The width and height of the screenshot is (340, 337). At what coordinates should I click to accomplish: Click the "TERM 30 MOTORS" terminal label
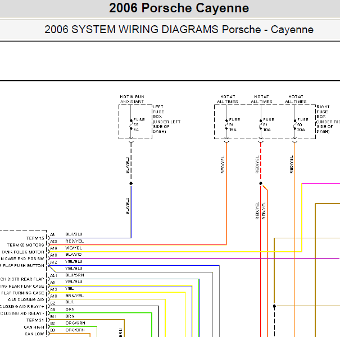25,245
